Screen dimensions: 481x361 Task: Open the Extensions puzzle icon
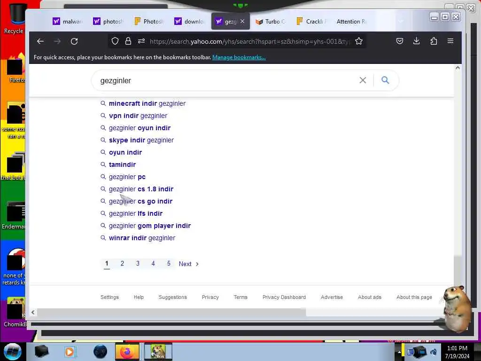434,41
